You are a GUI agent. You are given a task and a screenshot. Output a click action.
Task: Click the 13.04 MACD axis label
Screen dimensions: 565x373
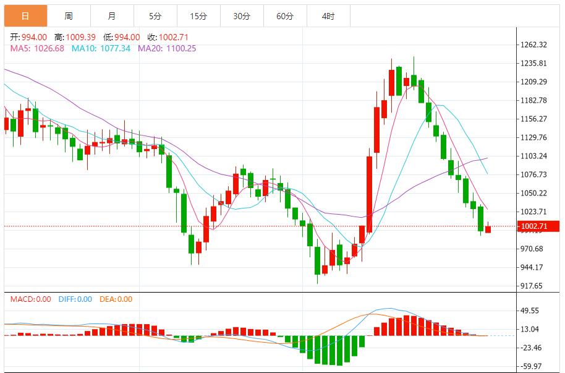[530, 329]
